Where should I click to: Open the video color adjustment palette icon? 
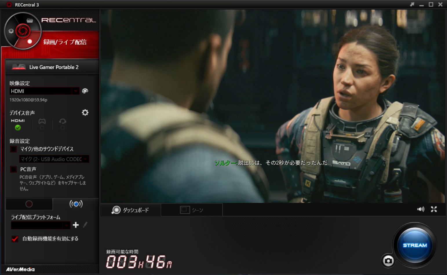85,91
